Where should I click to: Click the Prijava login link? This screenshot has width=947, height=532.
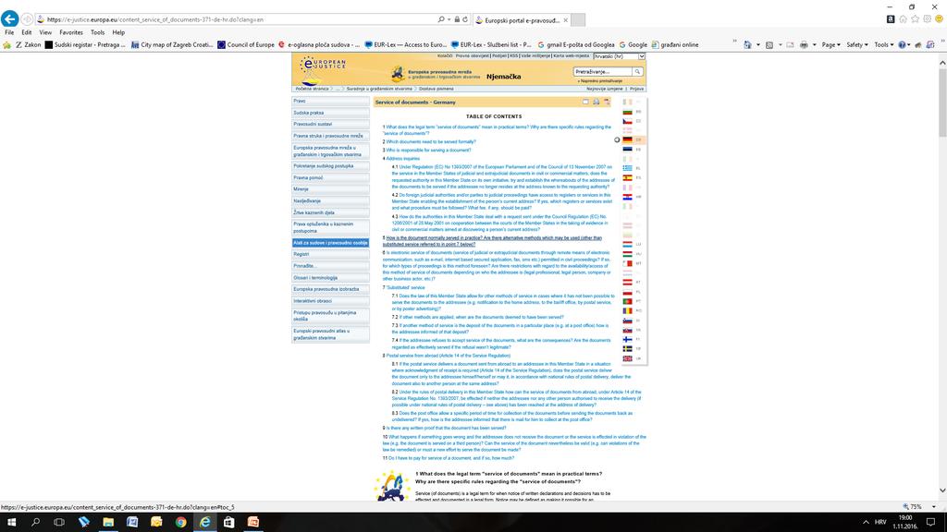pyautogui.click(x=636, y=89)
